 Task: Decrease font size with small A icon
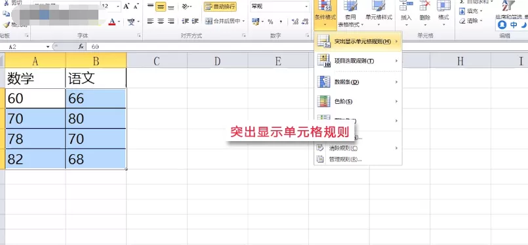point(136,7)
